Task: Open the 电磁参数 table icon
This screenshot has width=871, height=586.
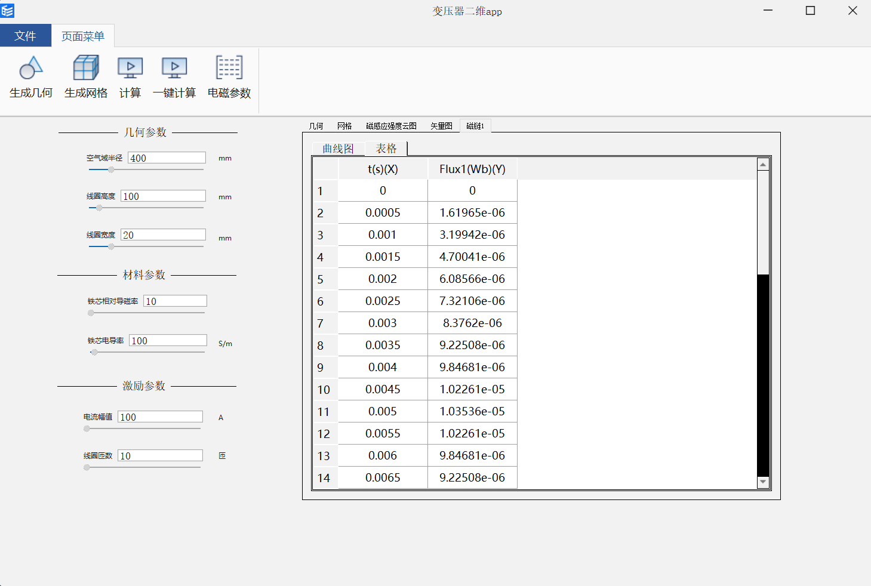Action: 229,67
